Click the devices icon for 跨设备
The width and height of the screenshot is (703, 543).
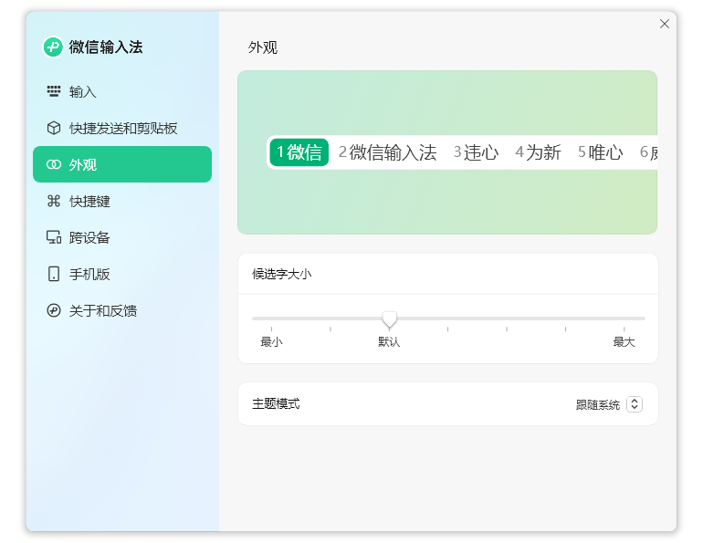[x=54, y=237]
